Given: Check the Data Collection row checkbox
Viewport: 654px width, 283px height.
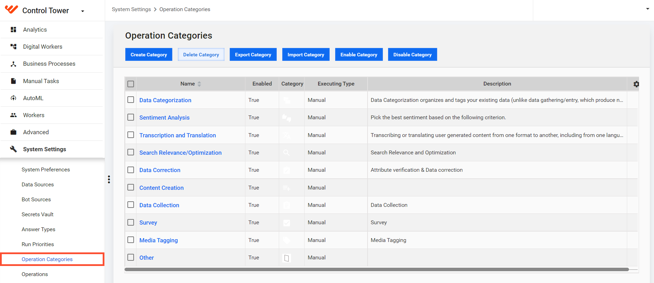Looking at the screenshot, I should coord(131,205).
